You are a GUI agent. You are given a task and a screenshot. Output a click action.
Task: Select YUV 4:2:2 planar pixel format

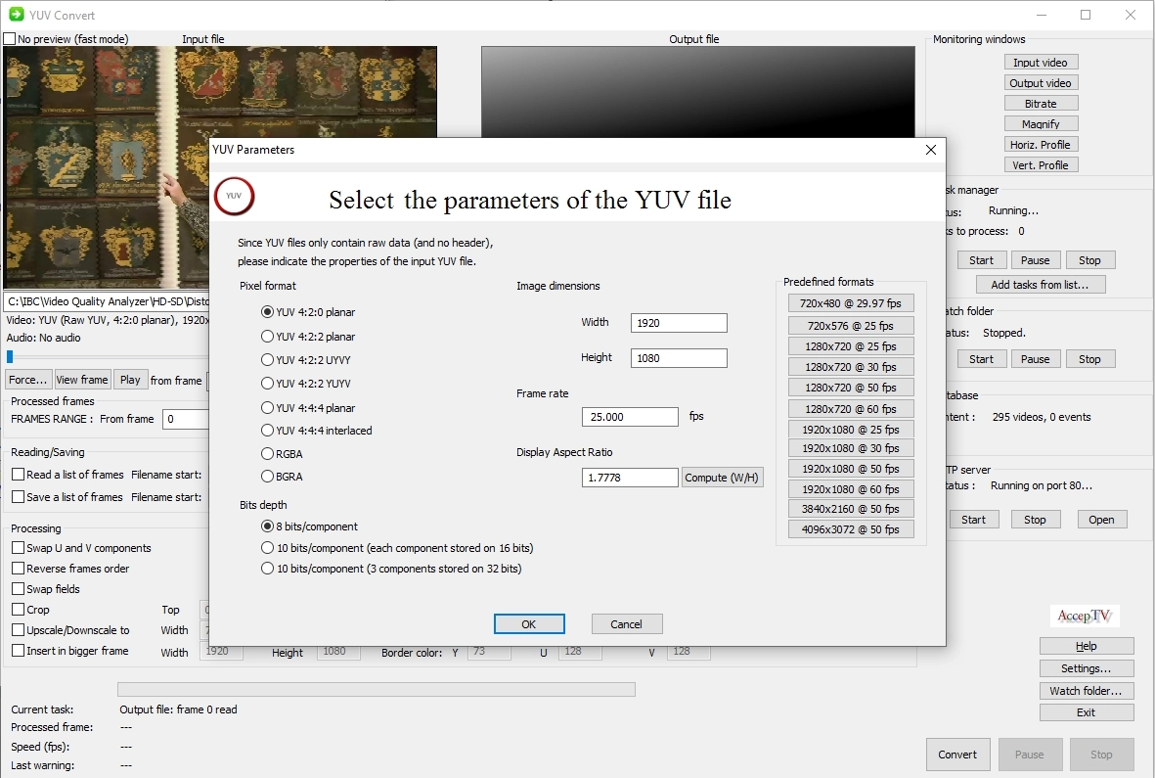(x=267, y=336)
